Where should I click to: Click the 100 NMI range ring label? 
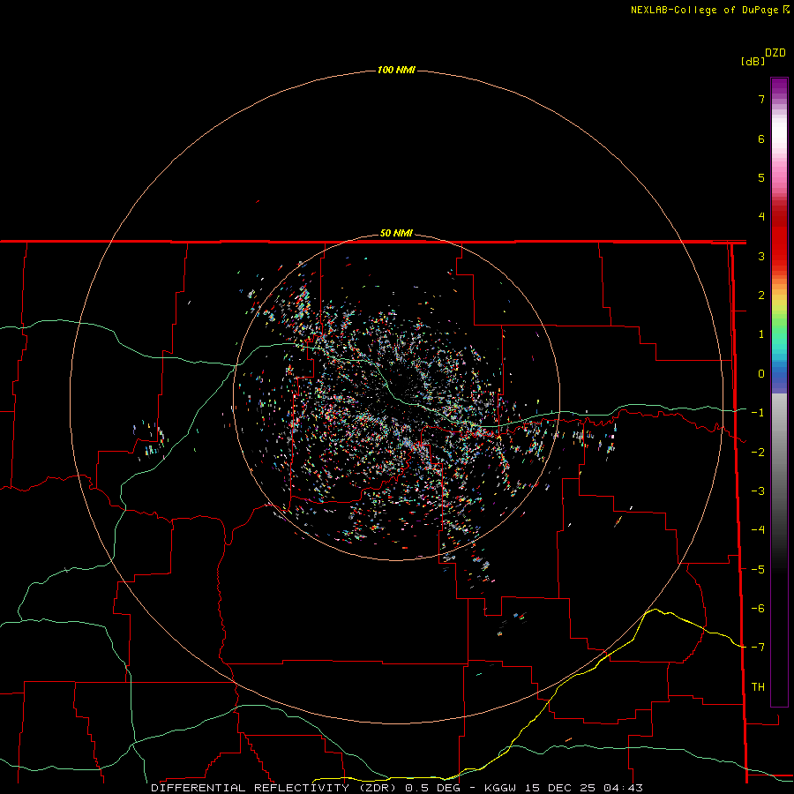click(x=396, y=70)
